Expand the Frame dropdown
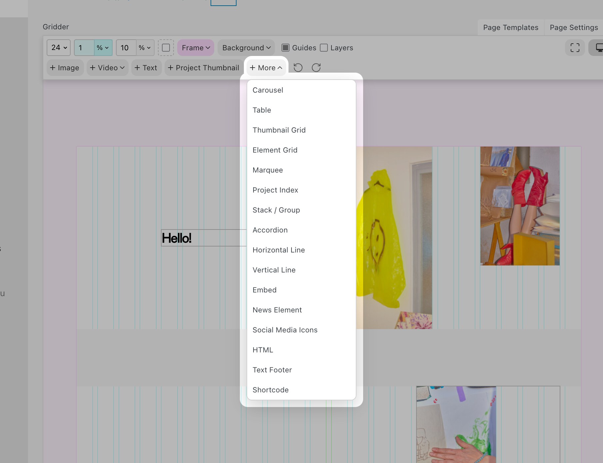 [x=196, y=48]
